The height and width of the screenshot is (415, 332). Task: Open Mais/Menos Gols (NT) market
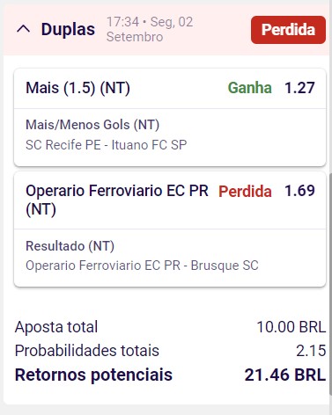[92, 125]
